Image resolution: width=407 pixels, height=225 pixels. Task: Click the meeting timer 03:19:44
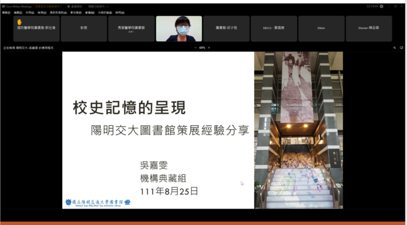coord(372,6)
